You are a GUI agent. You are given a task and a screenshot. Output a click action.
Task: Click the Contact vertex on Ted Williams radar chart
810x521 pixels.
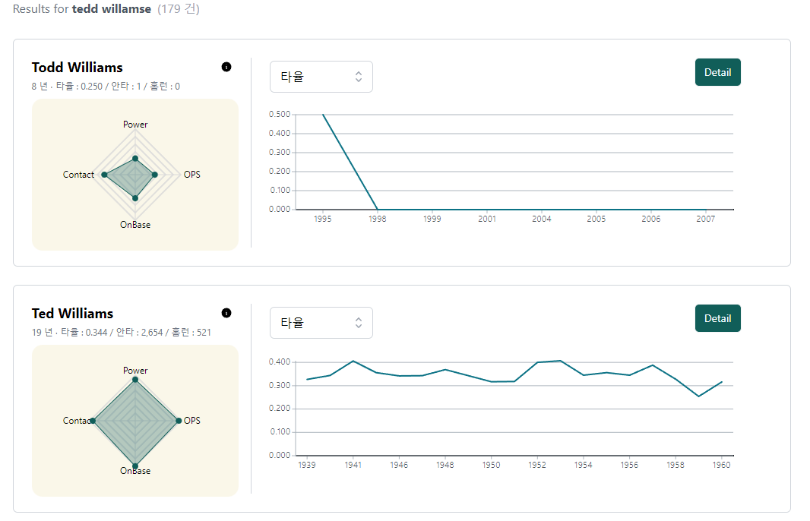93,420
